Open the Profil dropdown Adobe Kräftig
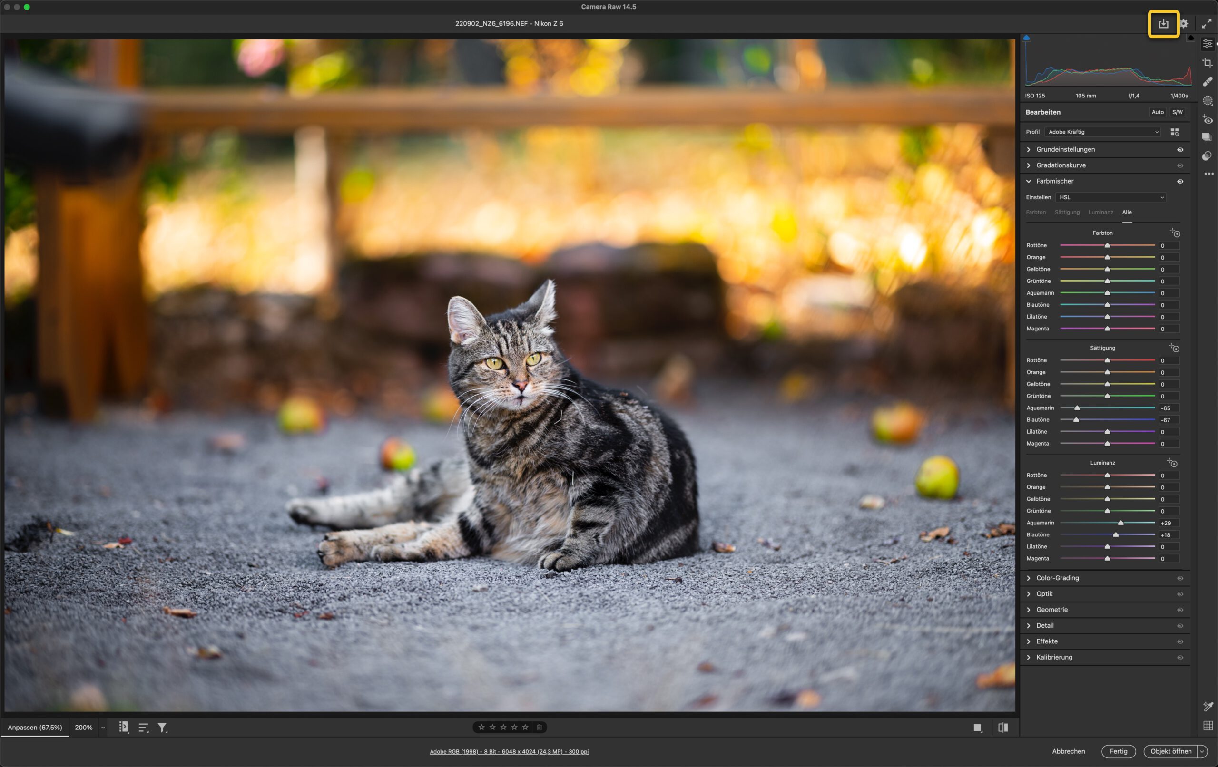1218x767 pixels. [x=1103, y=132]
